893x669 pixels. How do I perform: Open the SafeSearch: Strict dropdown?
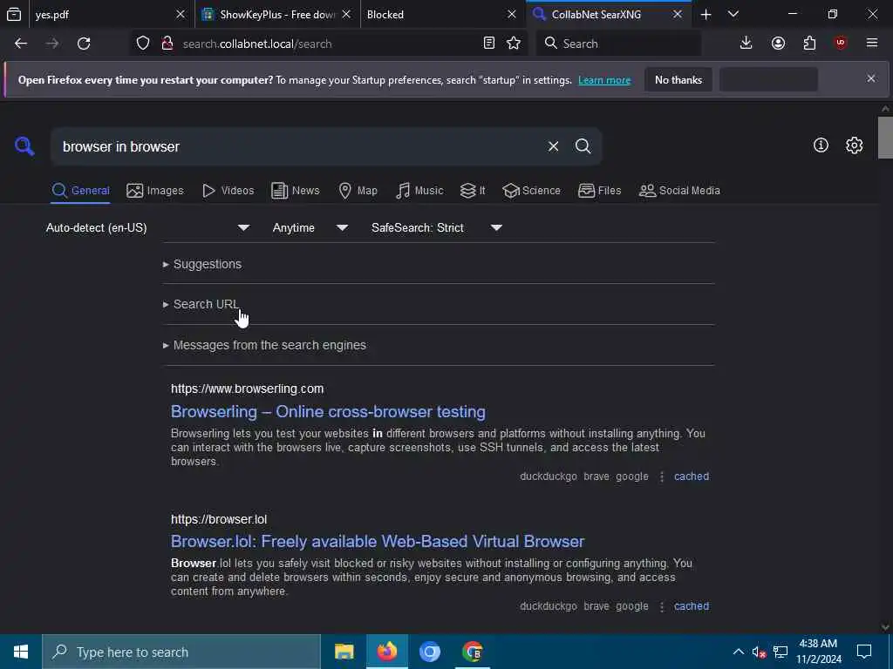(x=437, y=228)
